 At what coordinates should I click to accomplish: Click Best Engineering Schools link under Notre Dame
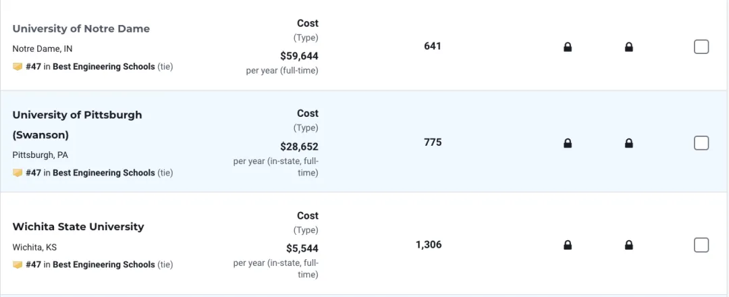(104, 66)
